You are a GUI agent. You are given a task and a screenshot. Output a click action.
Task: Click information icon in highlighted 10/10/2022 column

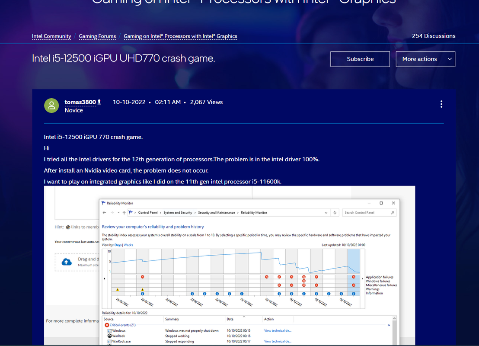pyautogui.click(x=354, y=294)
